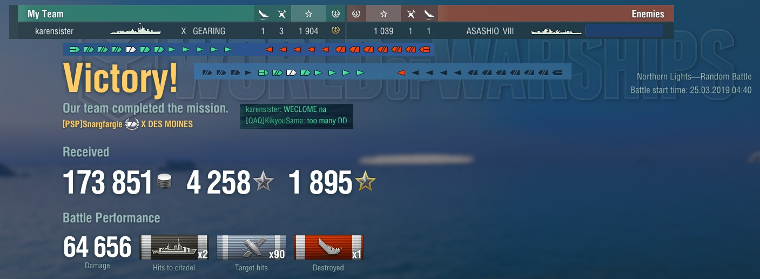Click the X DES MOINES ship label
The width and height of the screenshot is (760, 279).
[x=167, y=124]
